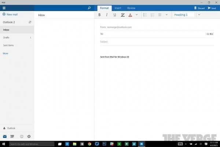Viewport: 220px width, 147px height.
Task: Show hidden tray icons arrow
Action: [186, 144]
